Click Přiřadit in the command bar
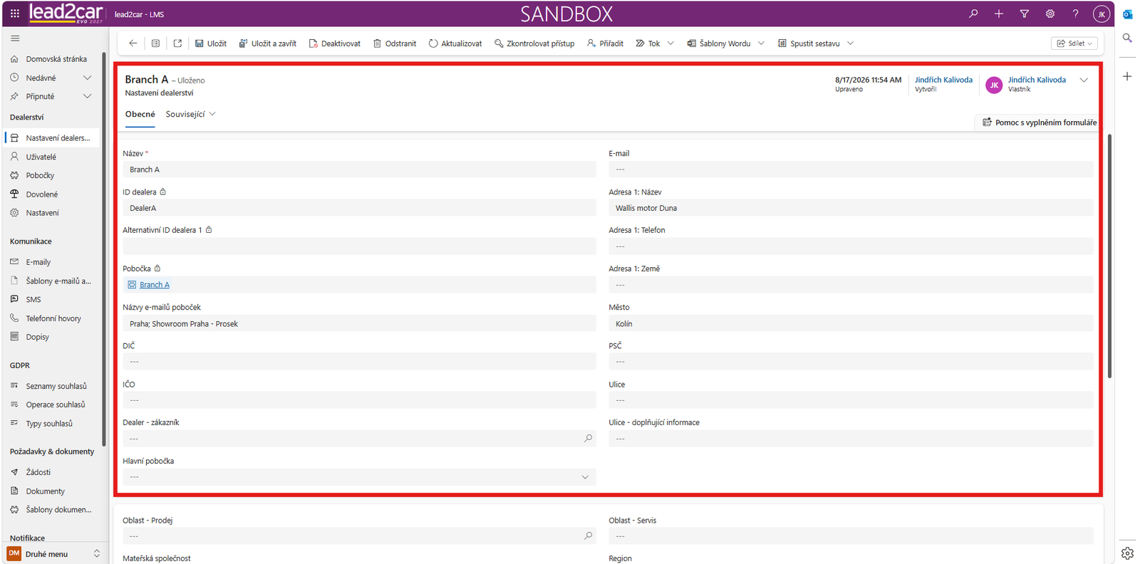Image resolution: width=1140 pixels, height=564 pixels. [605, 43]
